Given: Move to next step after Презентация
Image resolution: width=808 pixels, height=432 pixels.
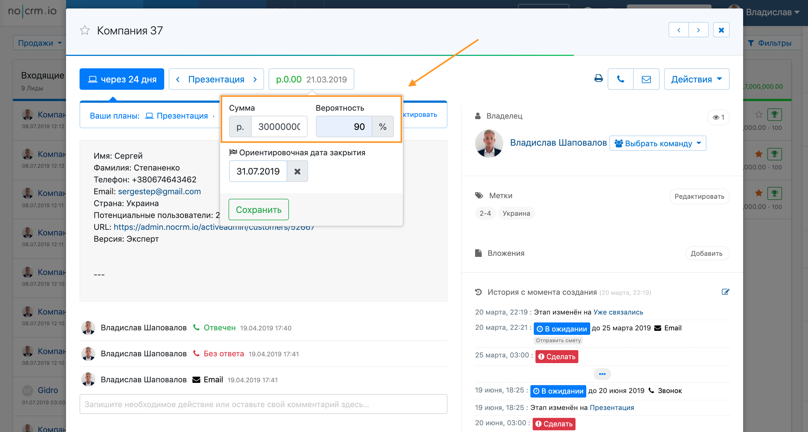Looking at the screenshot, I should [255, 79].
